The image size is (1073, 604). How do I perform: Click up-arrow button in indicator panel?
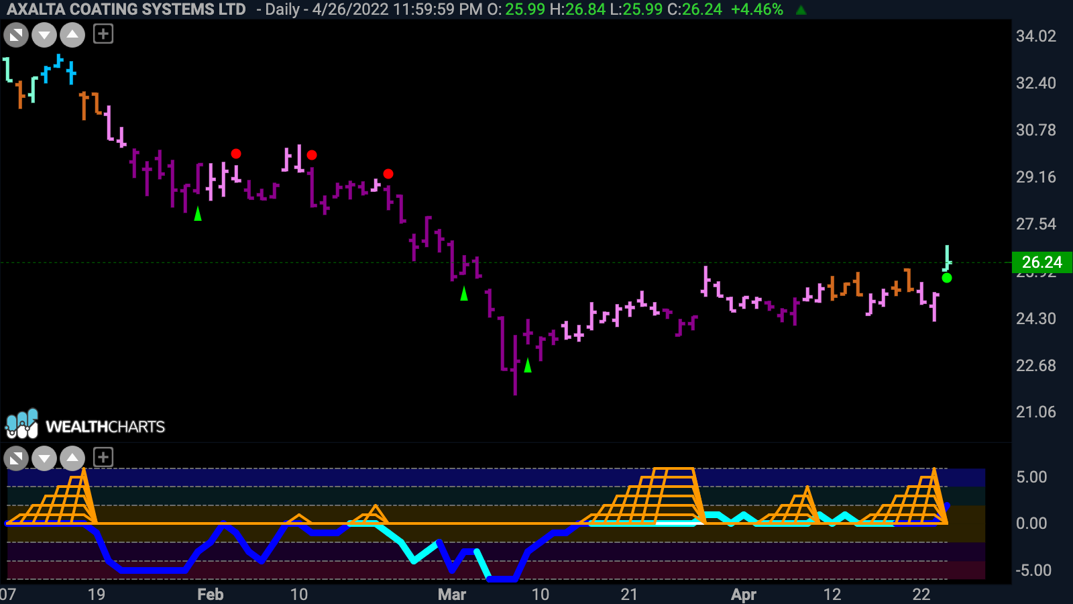coord(72,459)
